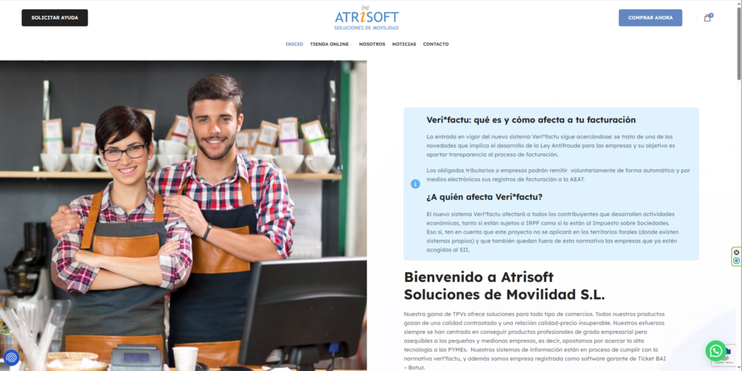Click the text "Soluciones de Movilidad S.L."
The image size is (742, 371).
504,294
